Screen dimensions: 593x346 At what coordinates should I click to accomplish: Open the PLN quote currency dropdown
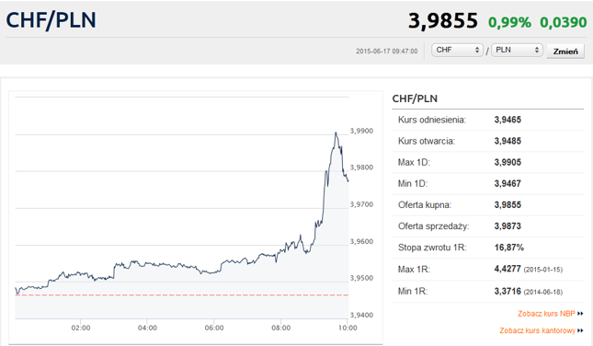[x=517, y=50]
